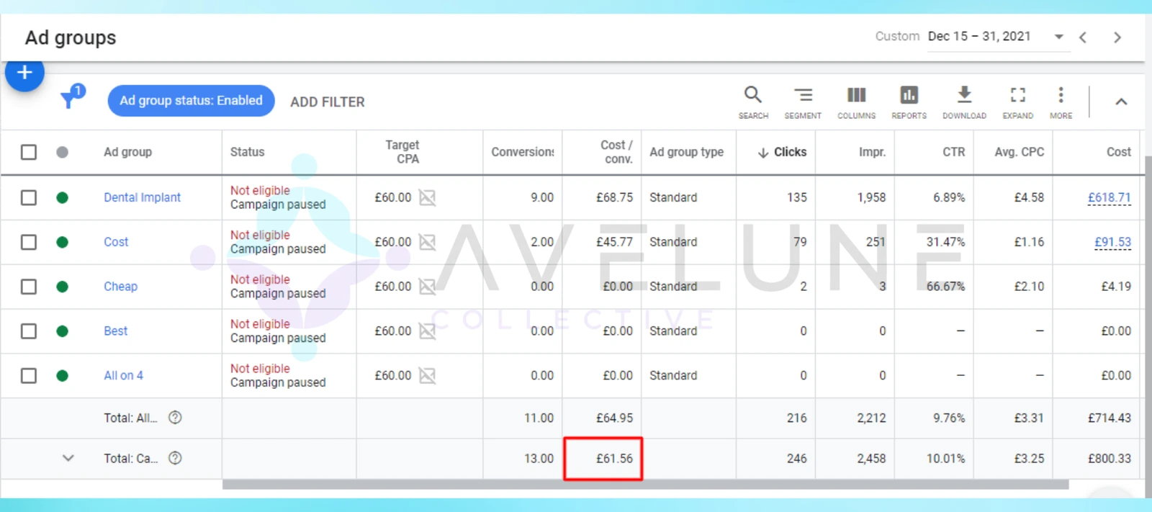Open help for Total: Ca... row
The image size is (1152, 512).
[175, 457]
